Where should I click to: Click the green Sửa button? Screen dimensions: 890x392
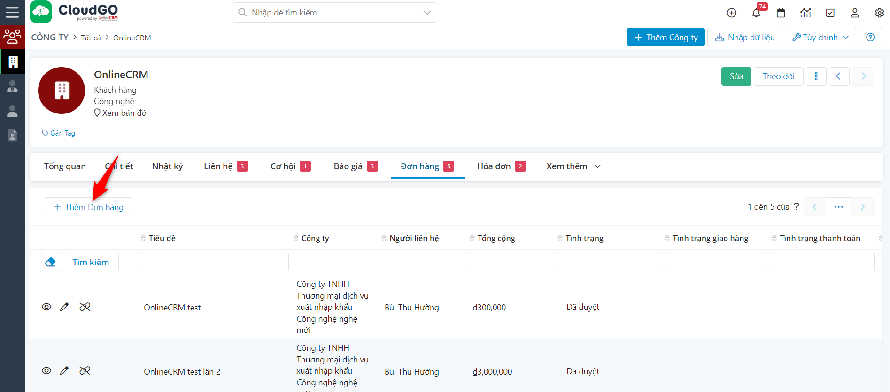click(736, 76)
